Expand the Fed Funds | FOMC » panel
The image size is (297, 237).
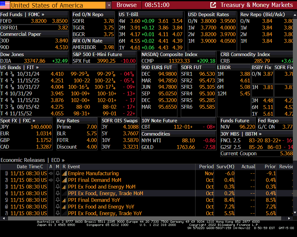[22, 14]
